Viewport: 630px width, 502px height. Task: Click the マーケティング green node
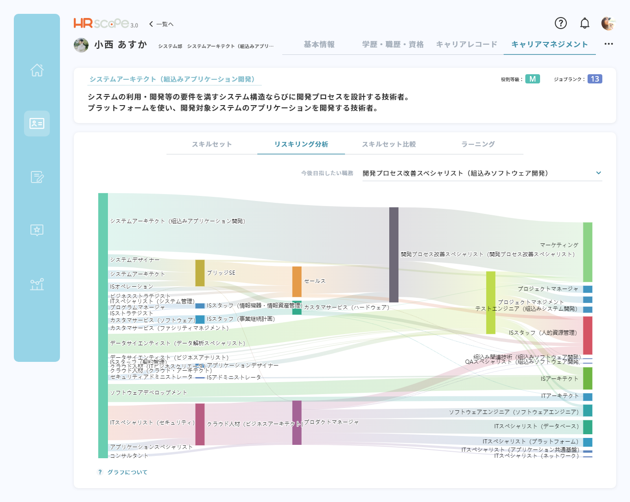[588, 252]
